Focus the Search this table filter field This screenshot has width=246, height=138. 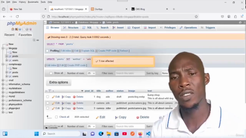point(130,73)
